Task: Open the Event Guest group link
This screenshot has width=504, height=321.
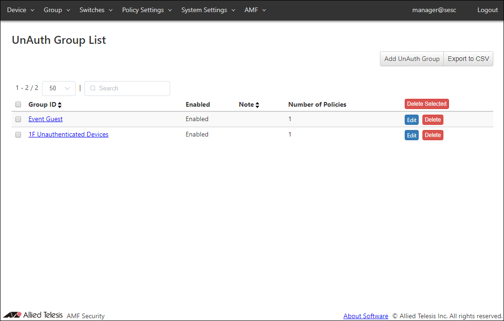Action: [x=45, y=119]
